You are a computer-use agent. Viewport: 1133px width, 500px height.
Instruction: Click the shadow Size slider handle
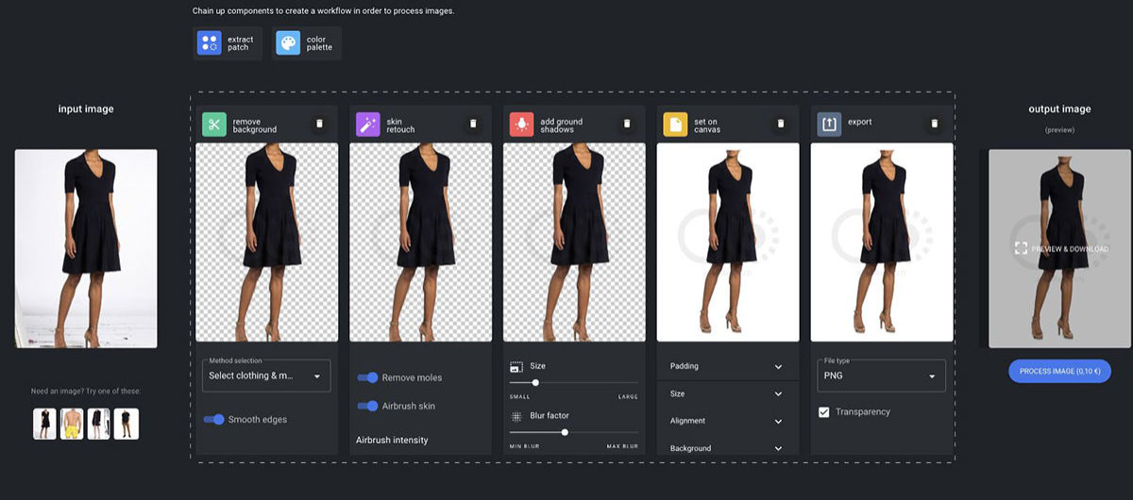[535, 383]
